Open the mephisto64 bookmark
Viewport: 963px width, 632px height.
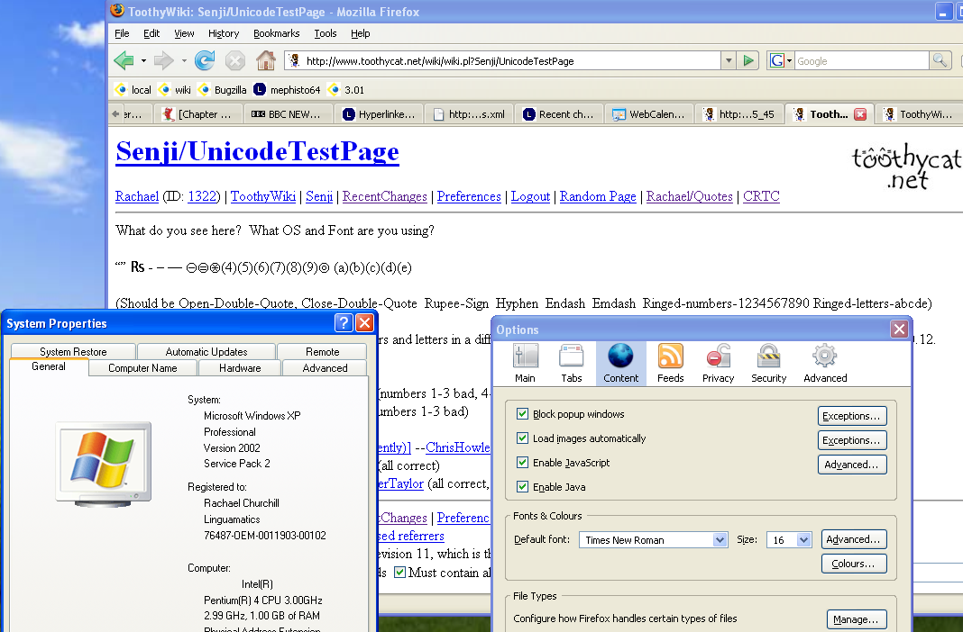coord(288,89)
